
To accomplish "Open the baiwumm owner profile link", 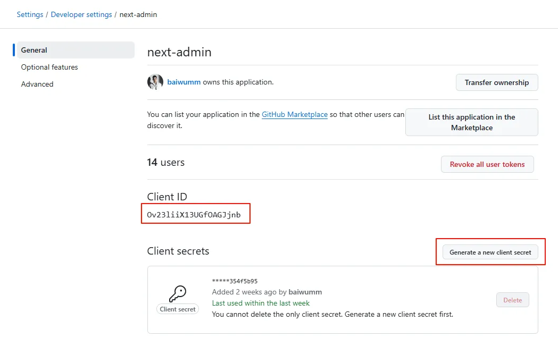I will pos(184,82).
